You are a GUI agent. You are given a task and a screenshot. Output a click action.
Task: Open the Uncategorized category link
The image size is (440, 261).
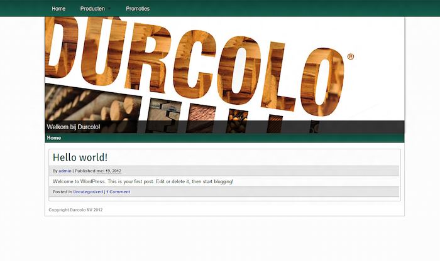88,192
